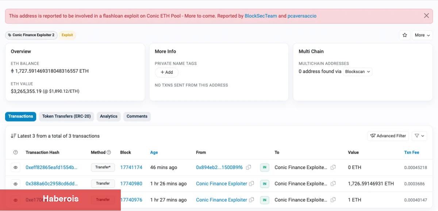The image size is (438, 211).
Task: Open the Advanced Filter
Action: (x=388, y=136)
